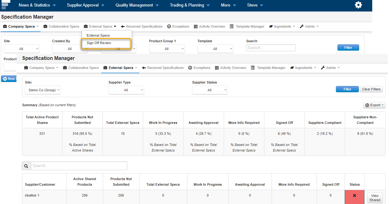The image size is (389, 204).
Task: Back window: click the Search text field
Action: [271, 48]
